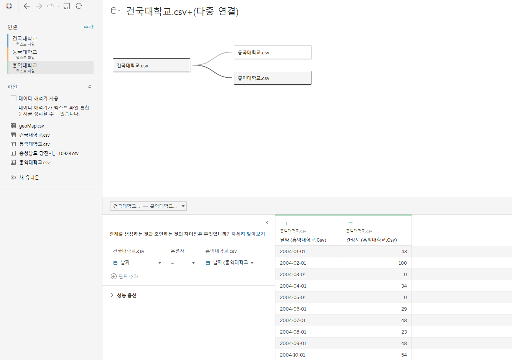Click the 2004-02-01 date cell
Image resolution: width=512 pixels, height=360 pixels.
[308, 263]
